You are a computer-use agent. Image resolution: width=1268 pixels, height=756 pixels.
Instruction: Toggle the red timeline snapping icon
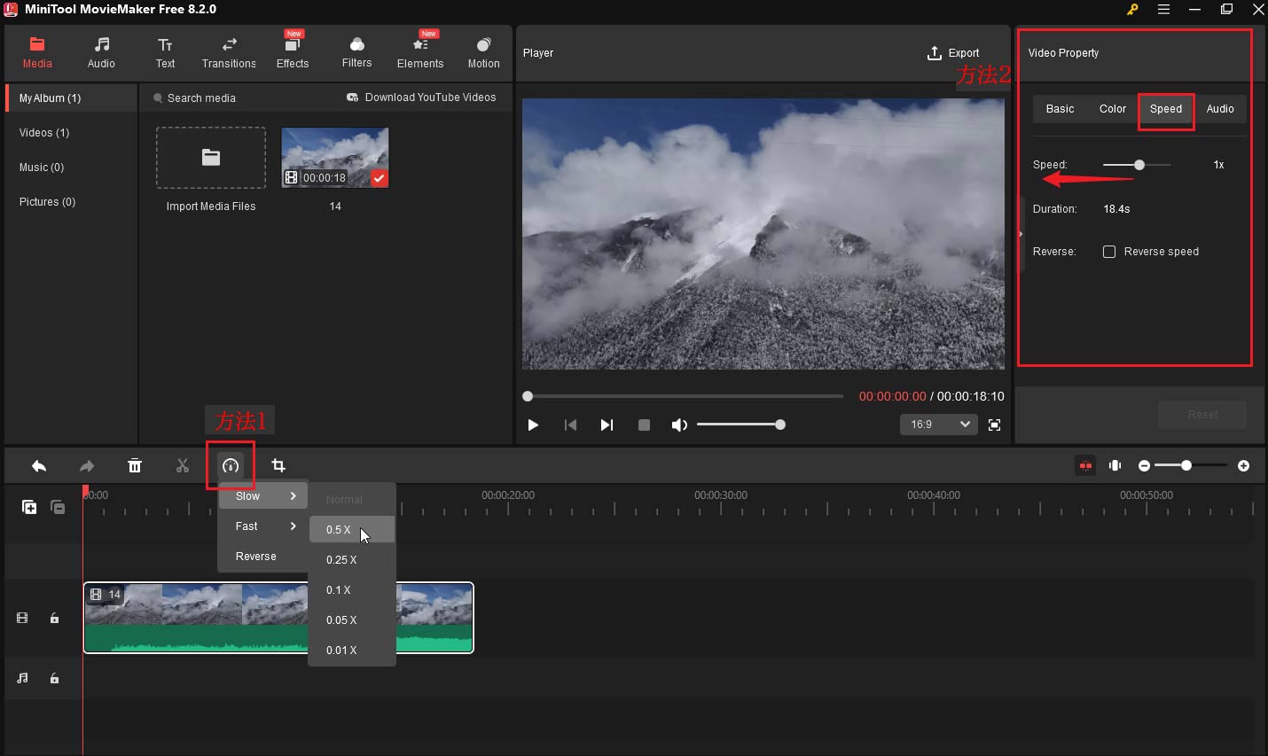click(1085, 465)
